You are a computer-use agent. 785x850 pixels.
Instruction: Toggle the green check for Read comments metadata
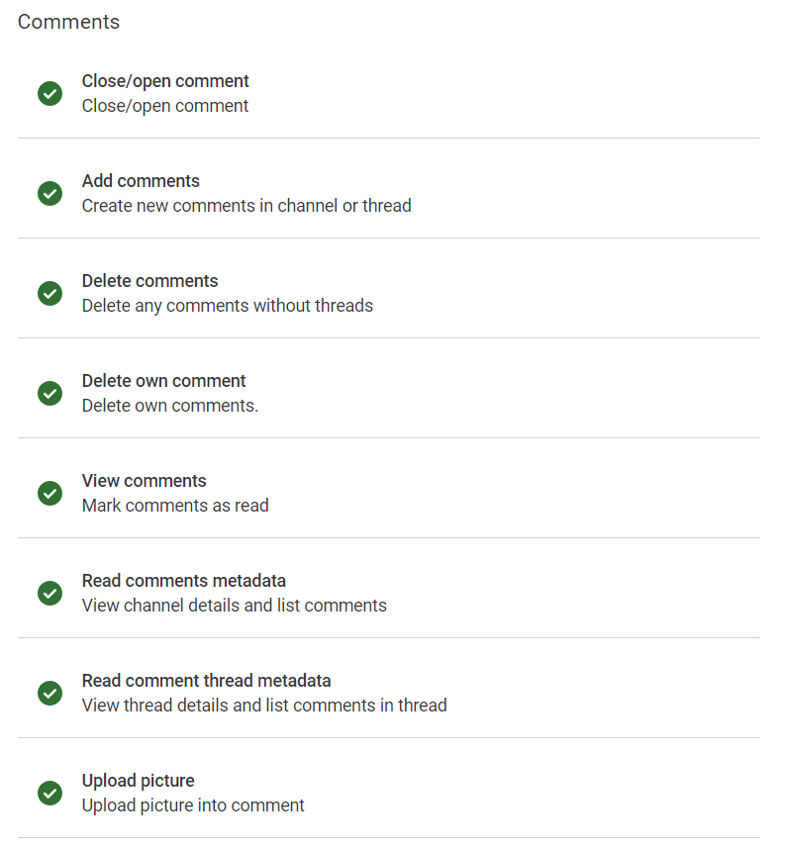[49, 593]
